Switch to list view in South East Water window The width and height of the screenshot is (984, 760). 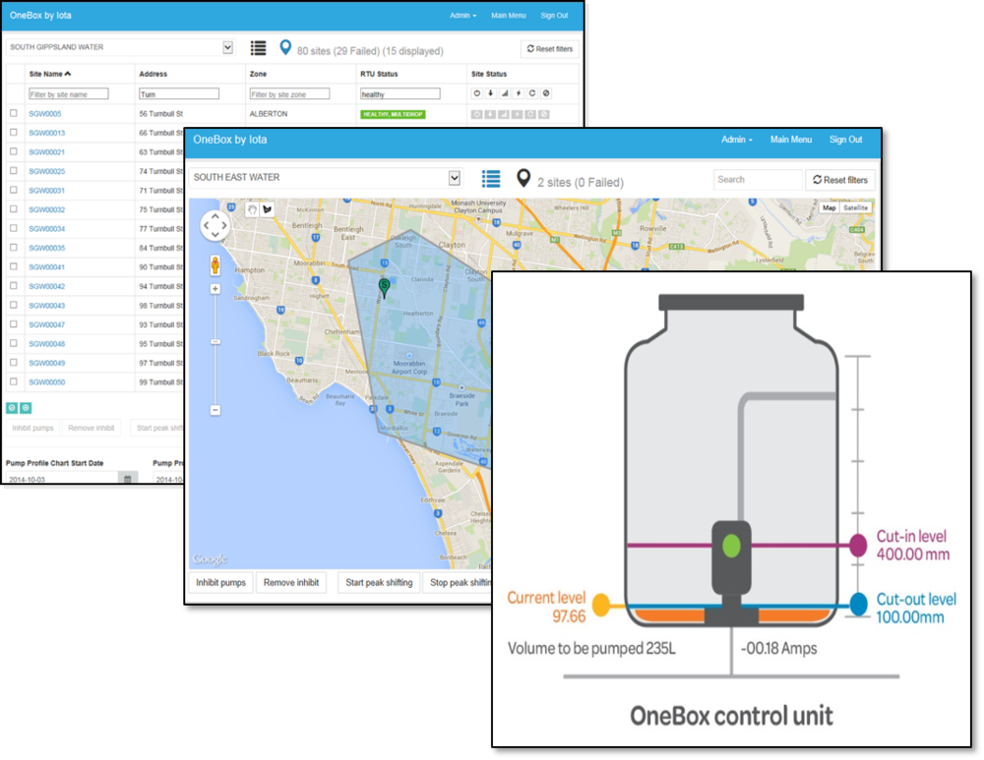point(491,179)
